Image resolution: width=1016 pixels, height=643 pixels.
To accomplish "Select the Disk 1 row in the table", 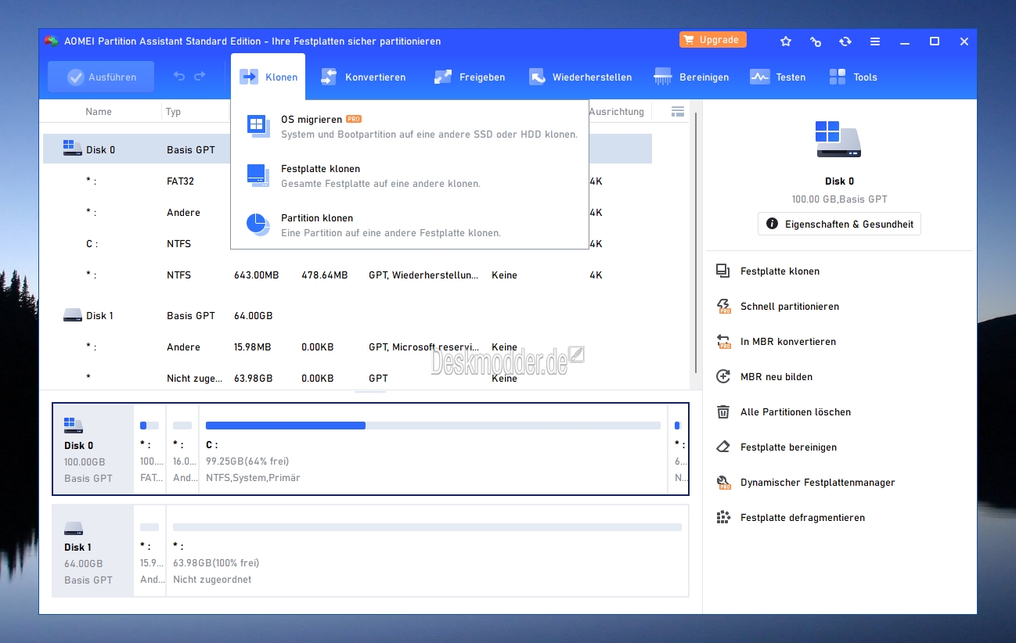I will click(x=348, y=315).
